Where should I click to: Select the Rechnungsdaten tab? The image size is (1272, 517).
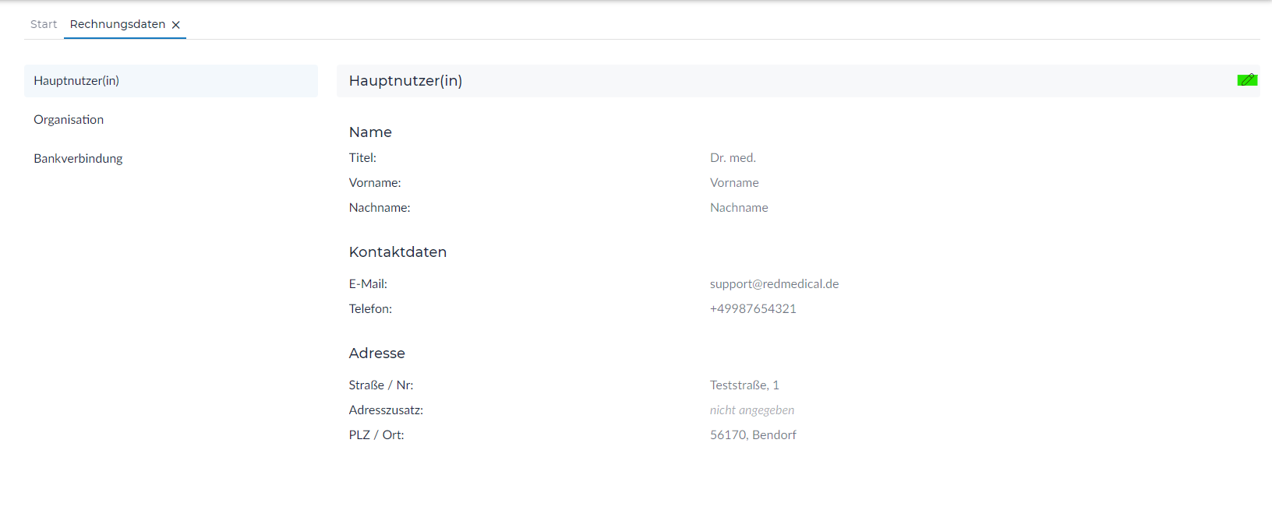[118, 24]
